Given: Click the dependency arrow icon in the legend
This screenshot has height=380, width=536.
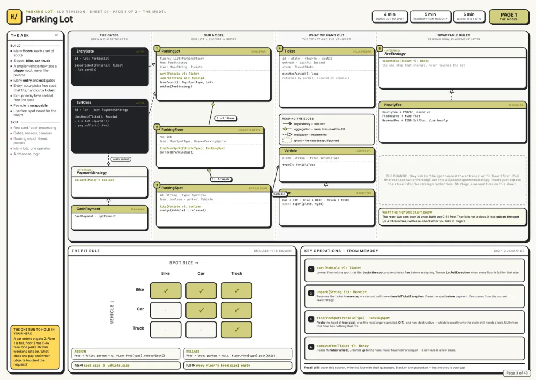Looking at the screenshot, I should coord(287,123).
